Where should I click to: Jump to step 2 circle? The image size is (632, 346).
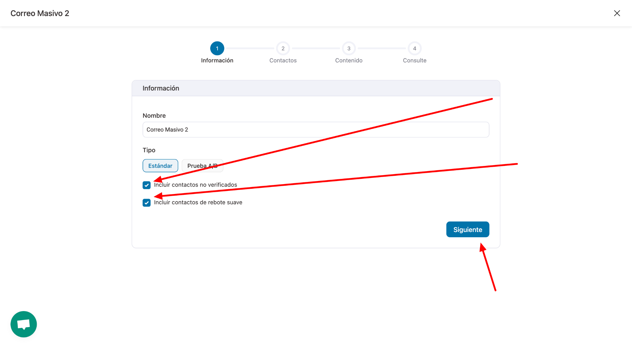(x=283, y=49)
